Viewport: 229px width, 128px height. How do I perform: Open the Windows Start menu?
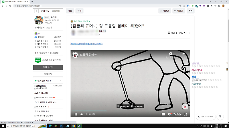(x=3, y=126)
